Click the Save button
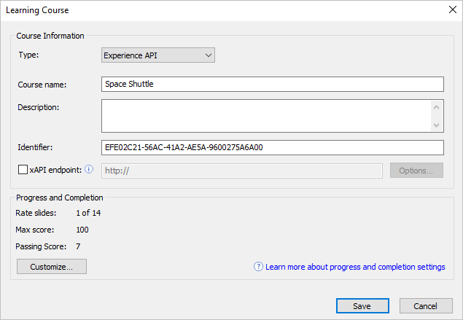The image size is (463, 320). 362,306
